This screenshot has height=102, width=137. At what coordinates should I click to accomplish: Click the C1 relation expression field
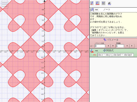(x=115, y=55)
